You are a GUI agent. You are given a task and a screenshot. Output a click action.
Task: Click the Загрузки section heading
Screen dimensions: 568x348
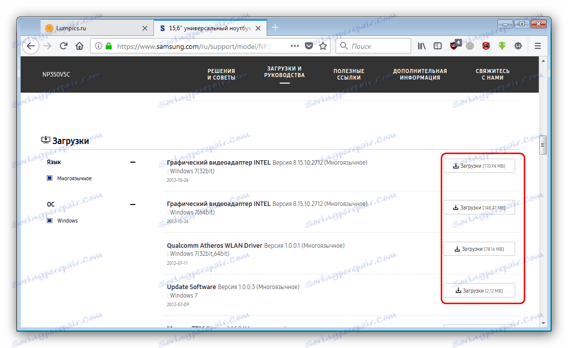(70, 141)
